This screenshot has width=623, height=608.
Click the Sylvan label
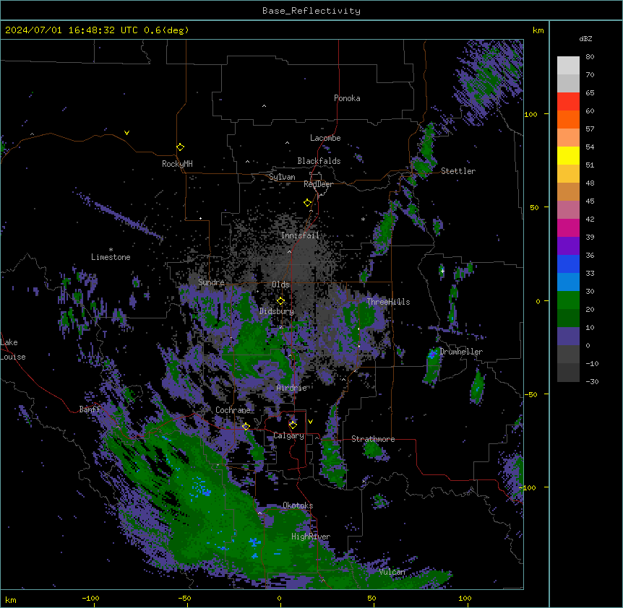282,177
